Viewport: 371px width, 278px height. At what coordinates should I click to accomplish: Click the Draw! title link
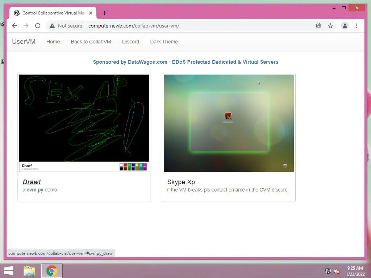tap(32, 182)
